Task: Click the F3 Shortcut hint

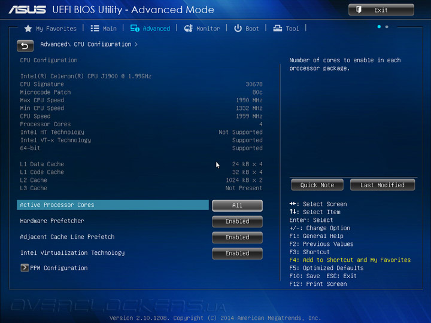Action: [309, 252]
